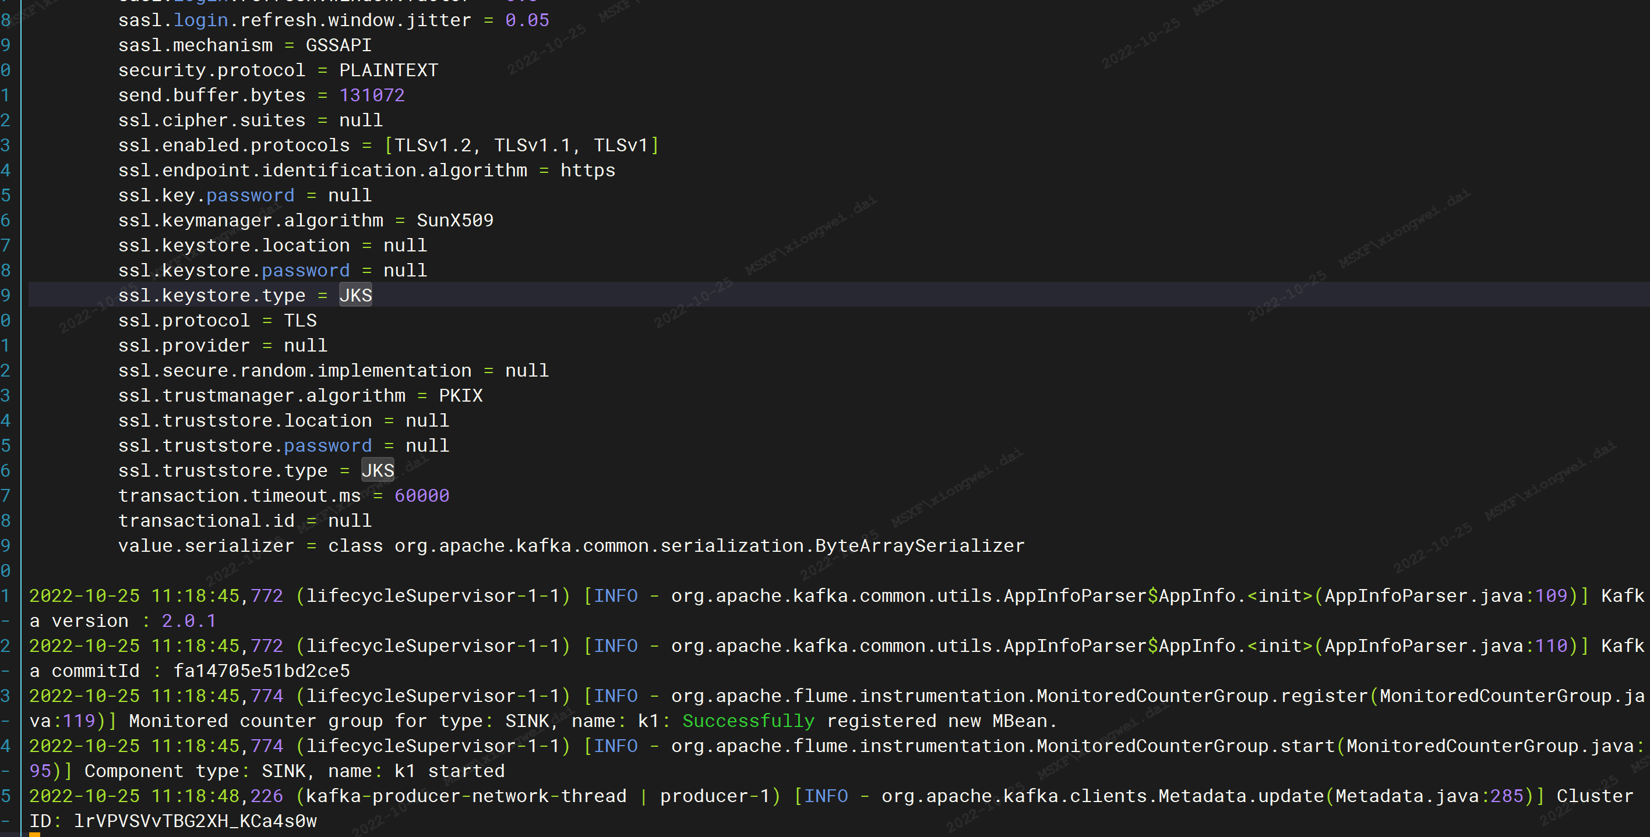Click the Kafka version number 2.0.1
This screenshot has height=837, width=1650.
point(189,620)
